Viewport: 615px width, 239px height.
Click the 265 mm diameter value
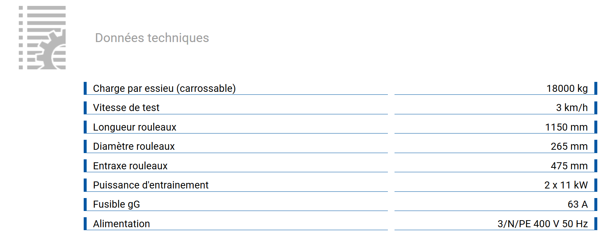[x=569, y=146]
